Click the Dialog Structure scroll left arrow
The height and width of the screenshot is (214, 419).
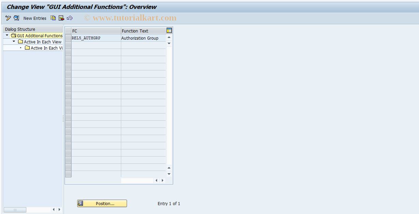tap(53, 210)
